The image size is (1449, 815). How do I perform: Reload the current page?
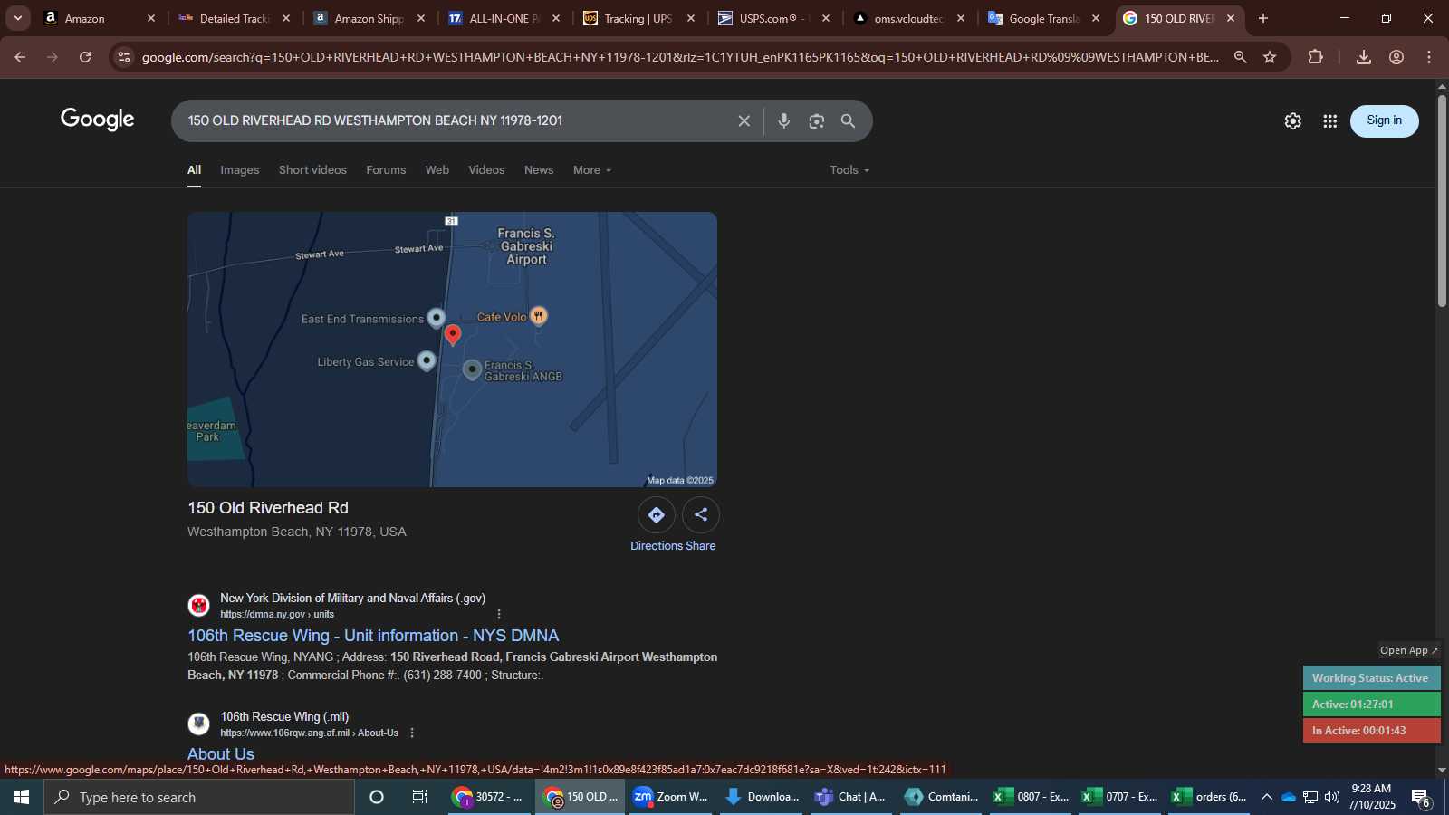[85, 57]
